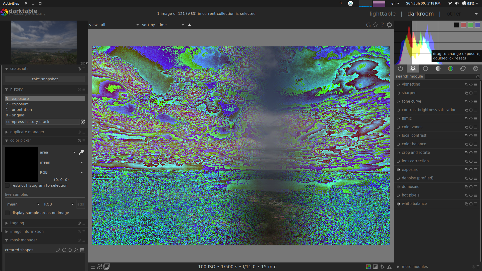Toggle histogram red channel swatch
This screenshot has width=482, height=271.
click(x=464, y=25)
